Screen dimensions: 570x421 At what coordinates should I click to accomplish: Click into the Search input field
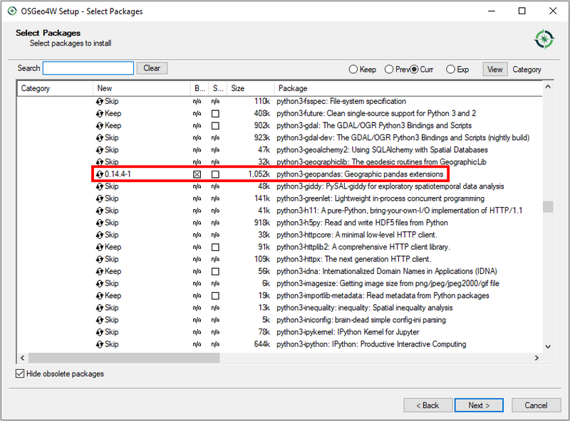click(x=88, y=68)
